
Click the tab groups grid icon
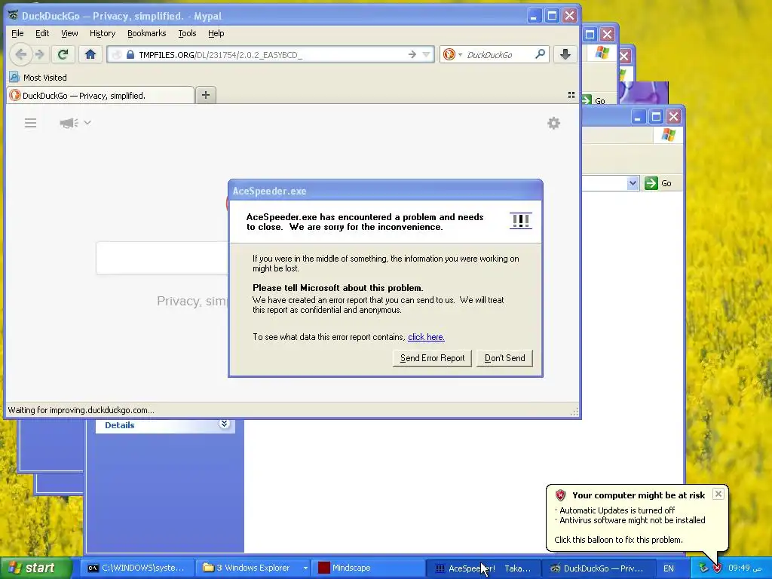[571, 94]
